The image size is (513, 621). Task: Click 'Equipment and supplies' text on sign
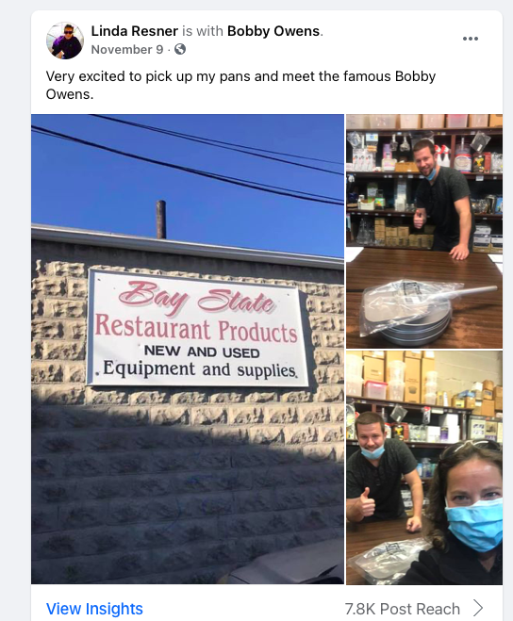coord(199,369)
